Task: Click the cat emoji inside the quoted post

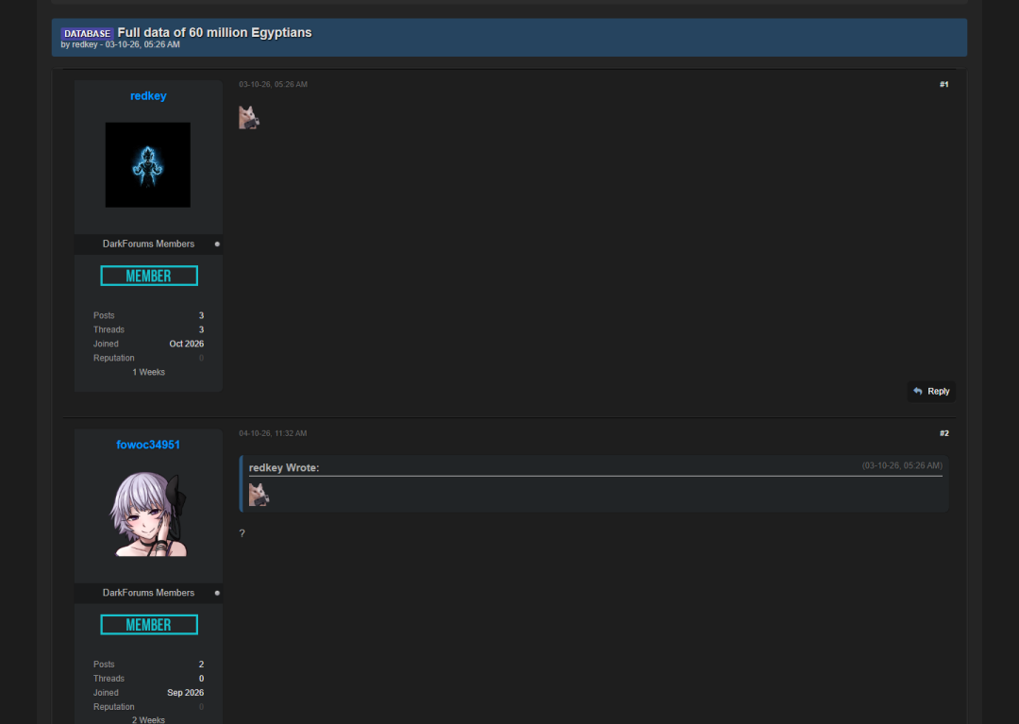Action: click(x=259, y=495)
